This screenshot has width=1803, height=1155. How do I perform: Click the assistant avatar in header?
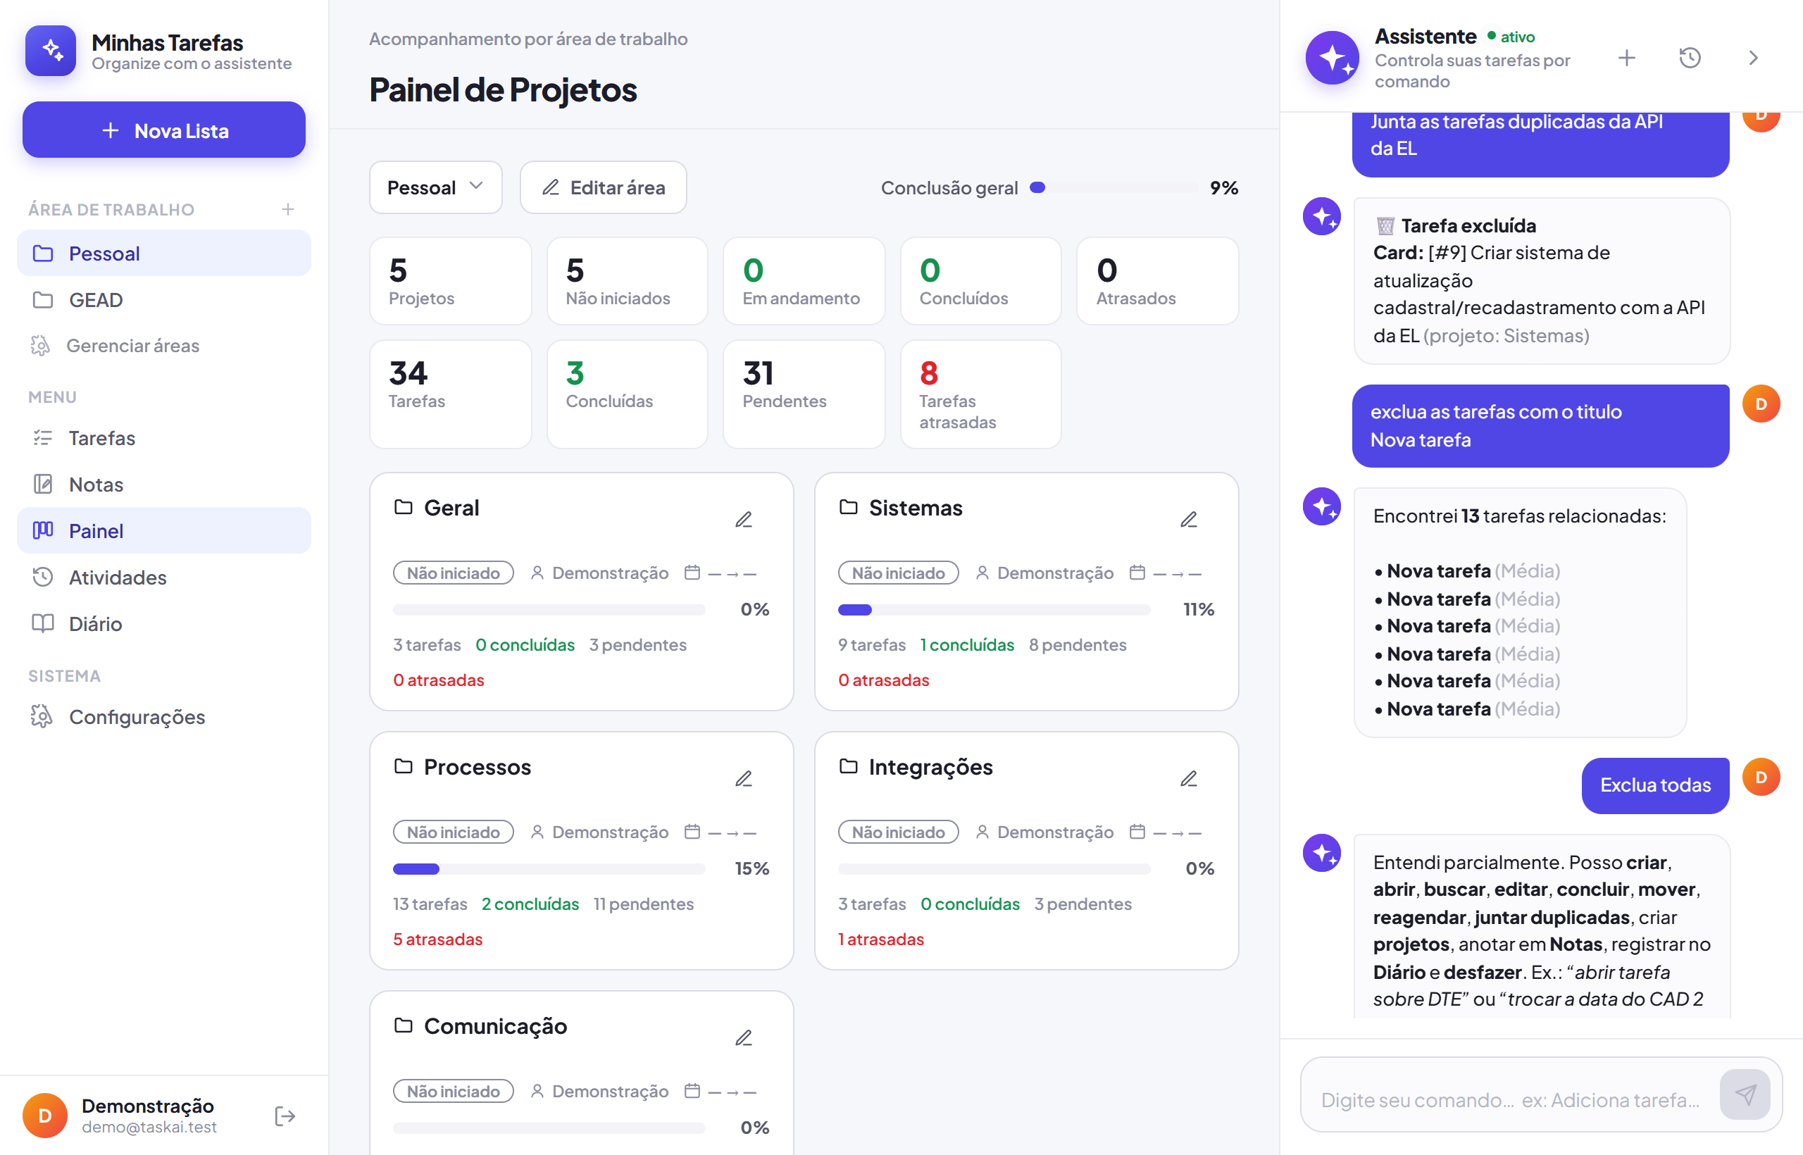click(1332, 58)
